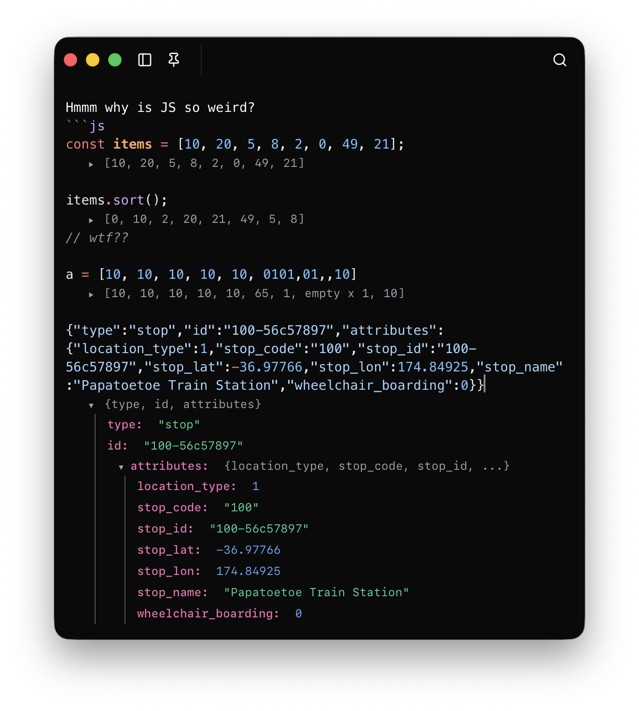This screenshot has width=639, height=711.
Task: Expand the array result containing empty x 1
Action: coord(91,294)
